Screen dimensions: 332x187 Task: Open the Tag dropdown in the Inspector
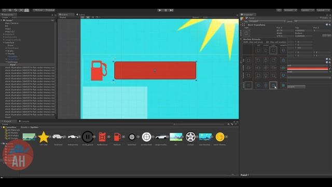pos(267,21)
